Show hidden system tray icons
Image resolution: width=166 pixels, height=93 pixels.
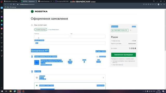tap(143, 91)
